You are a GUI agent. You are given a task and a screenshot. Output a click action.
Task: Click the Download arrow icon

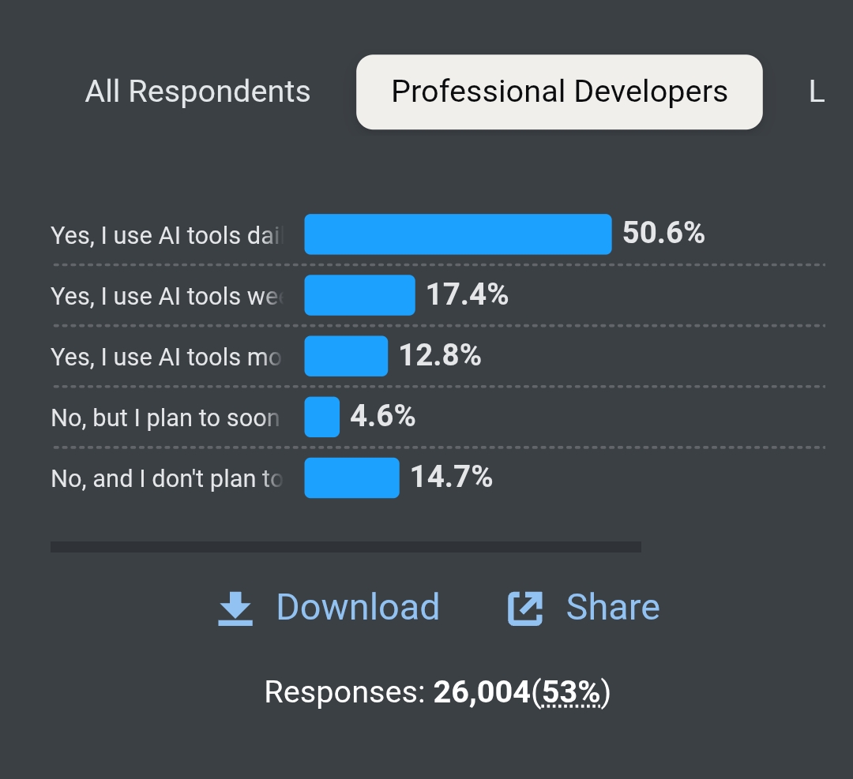point(235,609)
